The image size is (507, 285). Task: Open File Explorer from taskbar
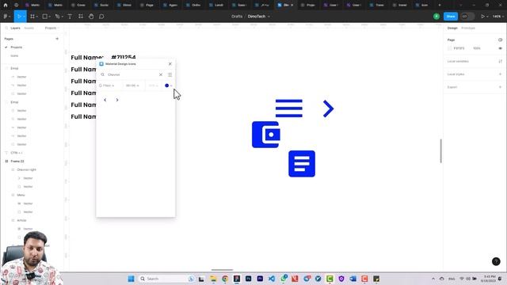click(213, 279)
